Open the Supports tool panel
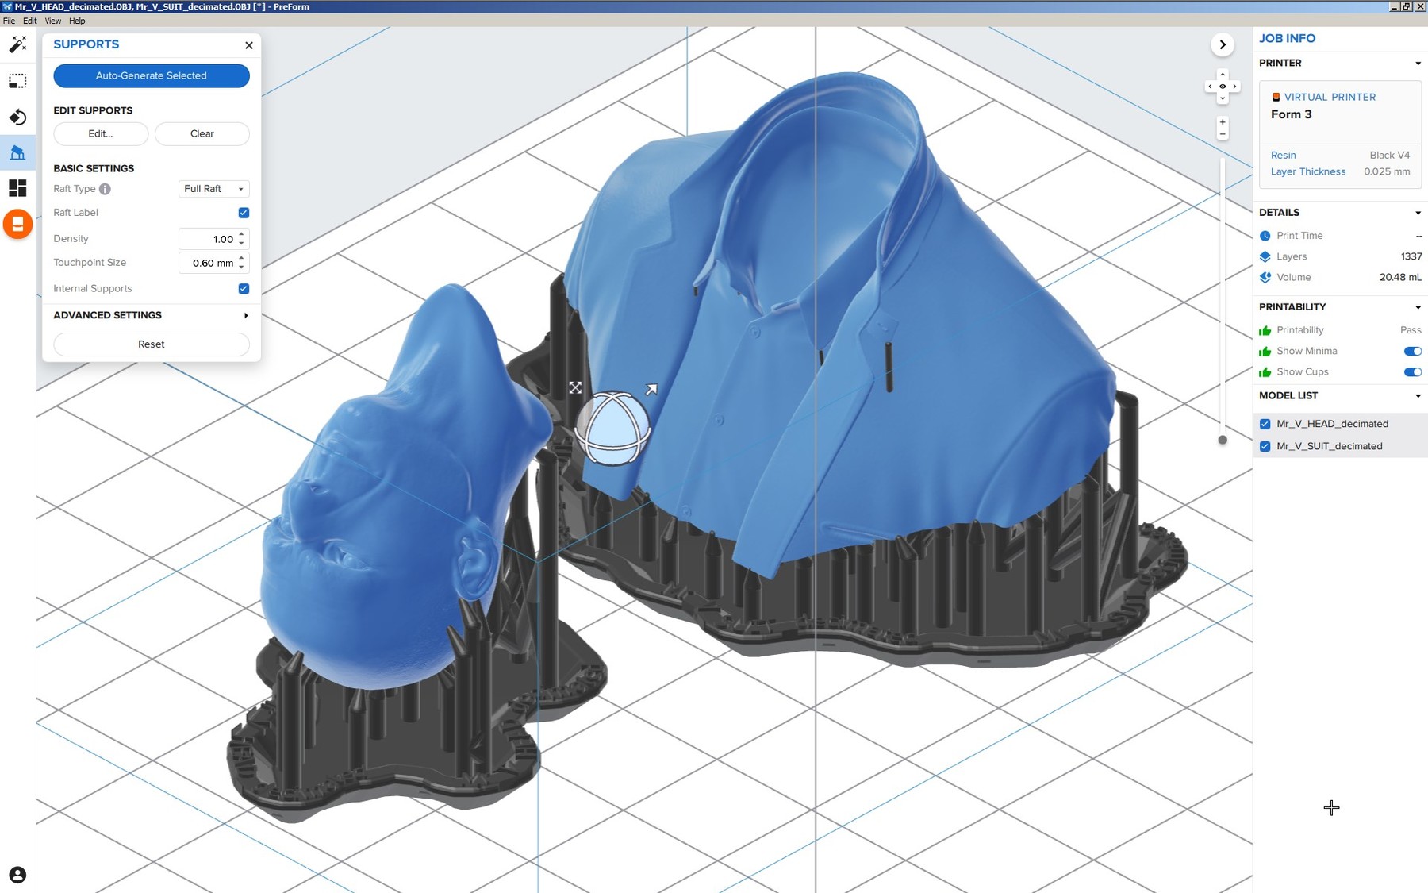Image resolution: width=1428 pixels, height=893 pixels. point(17,152)
